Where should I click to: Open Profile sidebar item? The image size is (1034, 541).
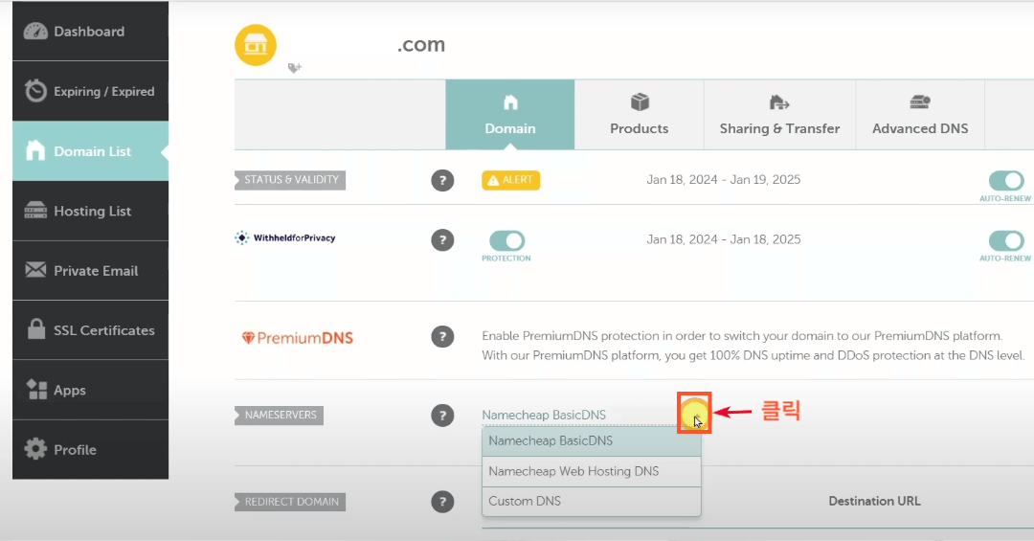click(90, 449)
